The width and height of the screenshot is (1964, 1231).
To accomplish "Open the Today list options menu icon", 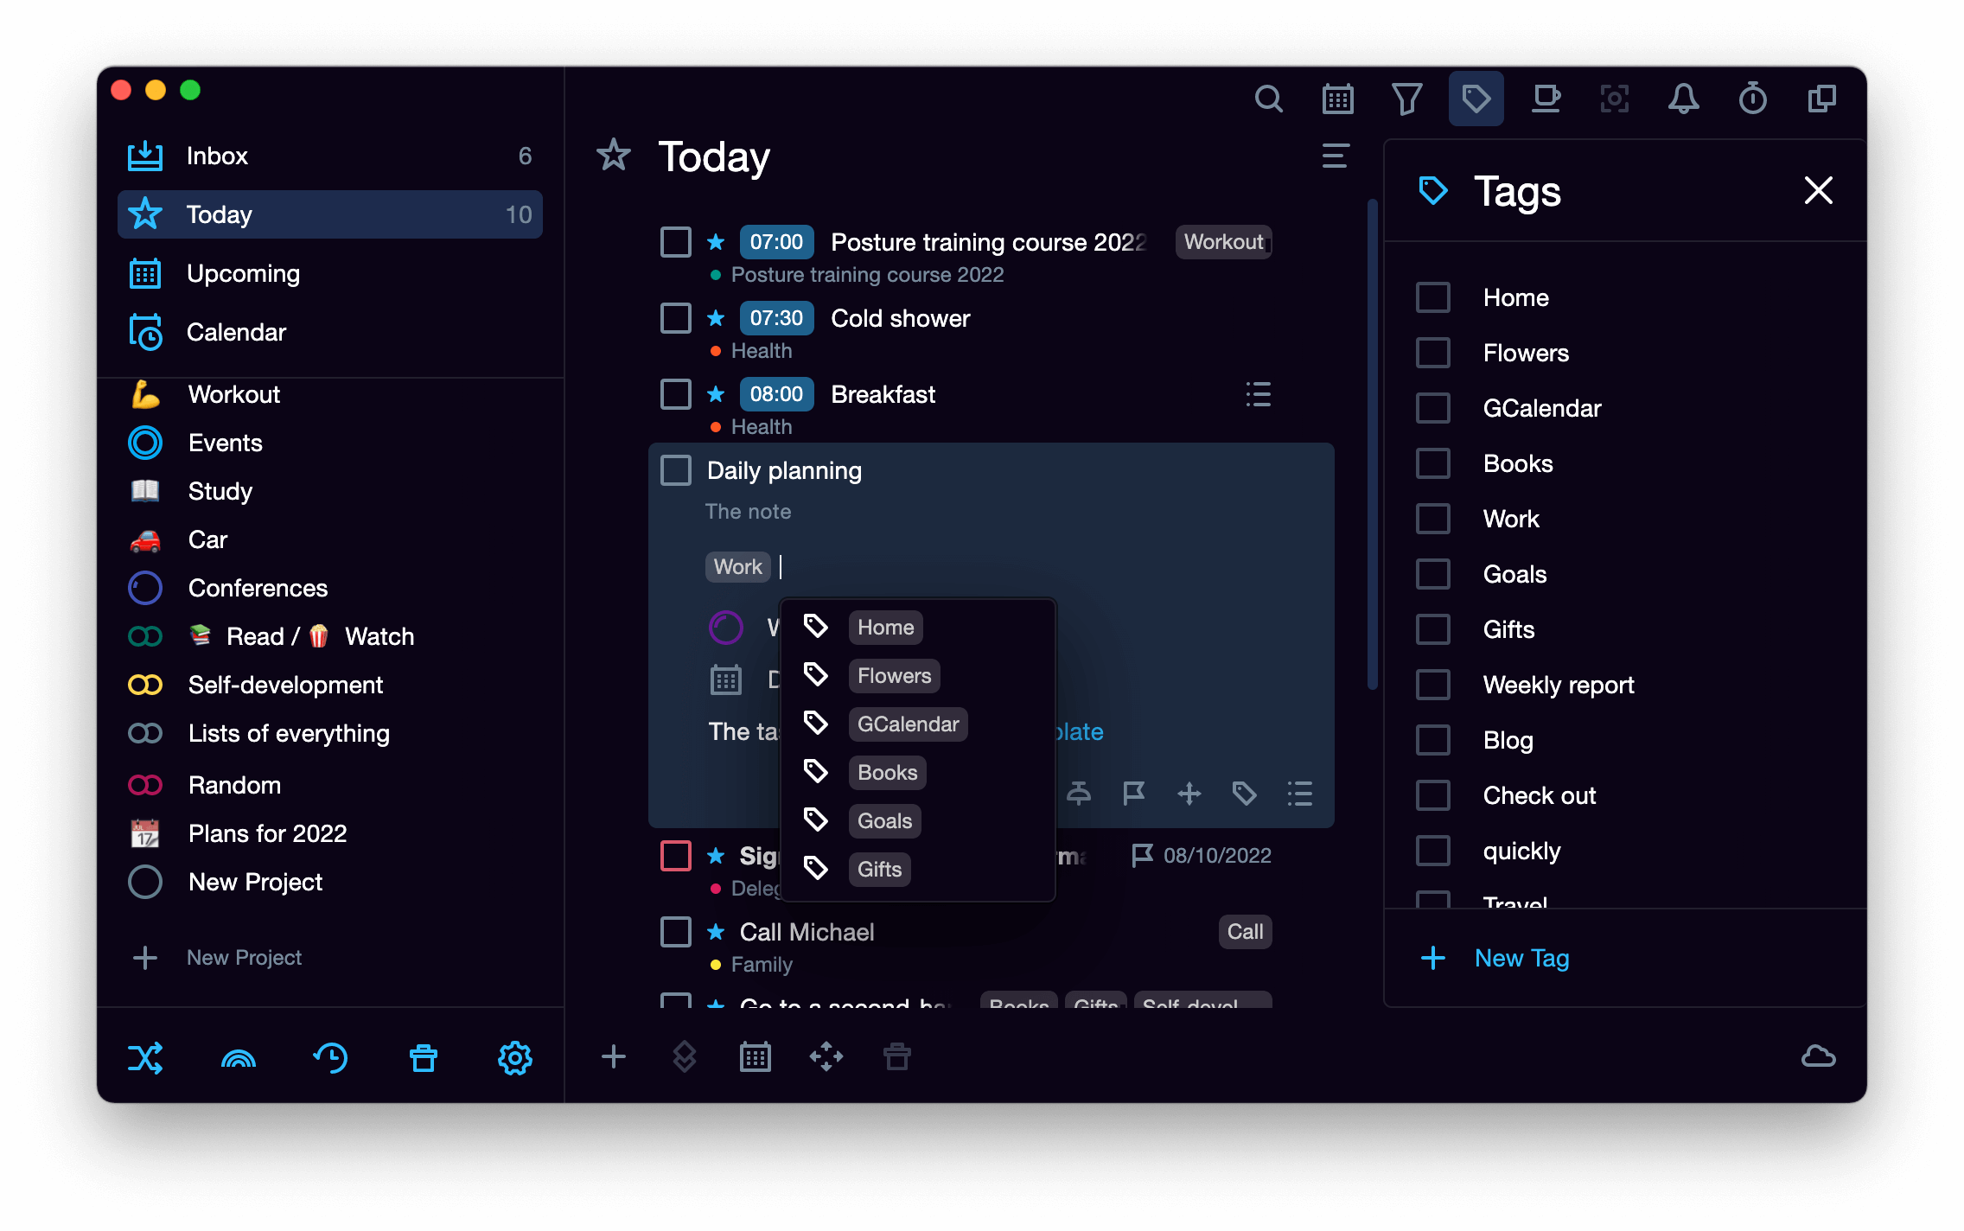I will (1336, 156).
